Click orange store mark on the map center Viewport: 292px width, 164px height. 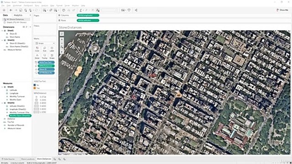(x=178, y=95)
